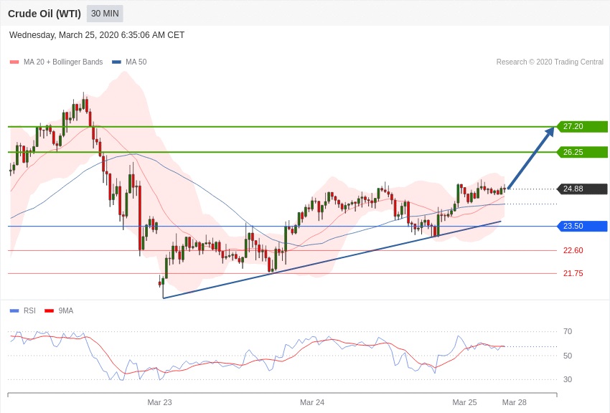Click the Crude Oil (WTI) title

pos(44,14)
